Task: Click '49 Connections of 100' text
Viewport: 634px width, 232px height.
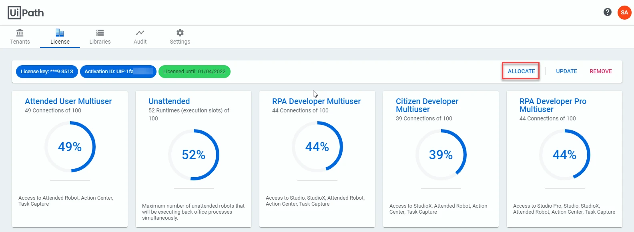Action: (53, 110)
